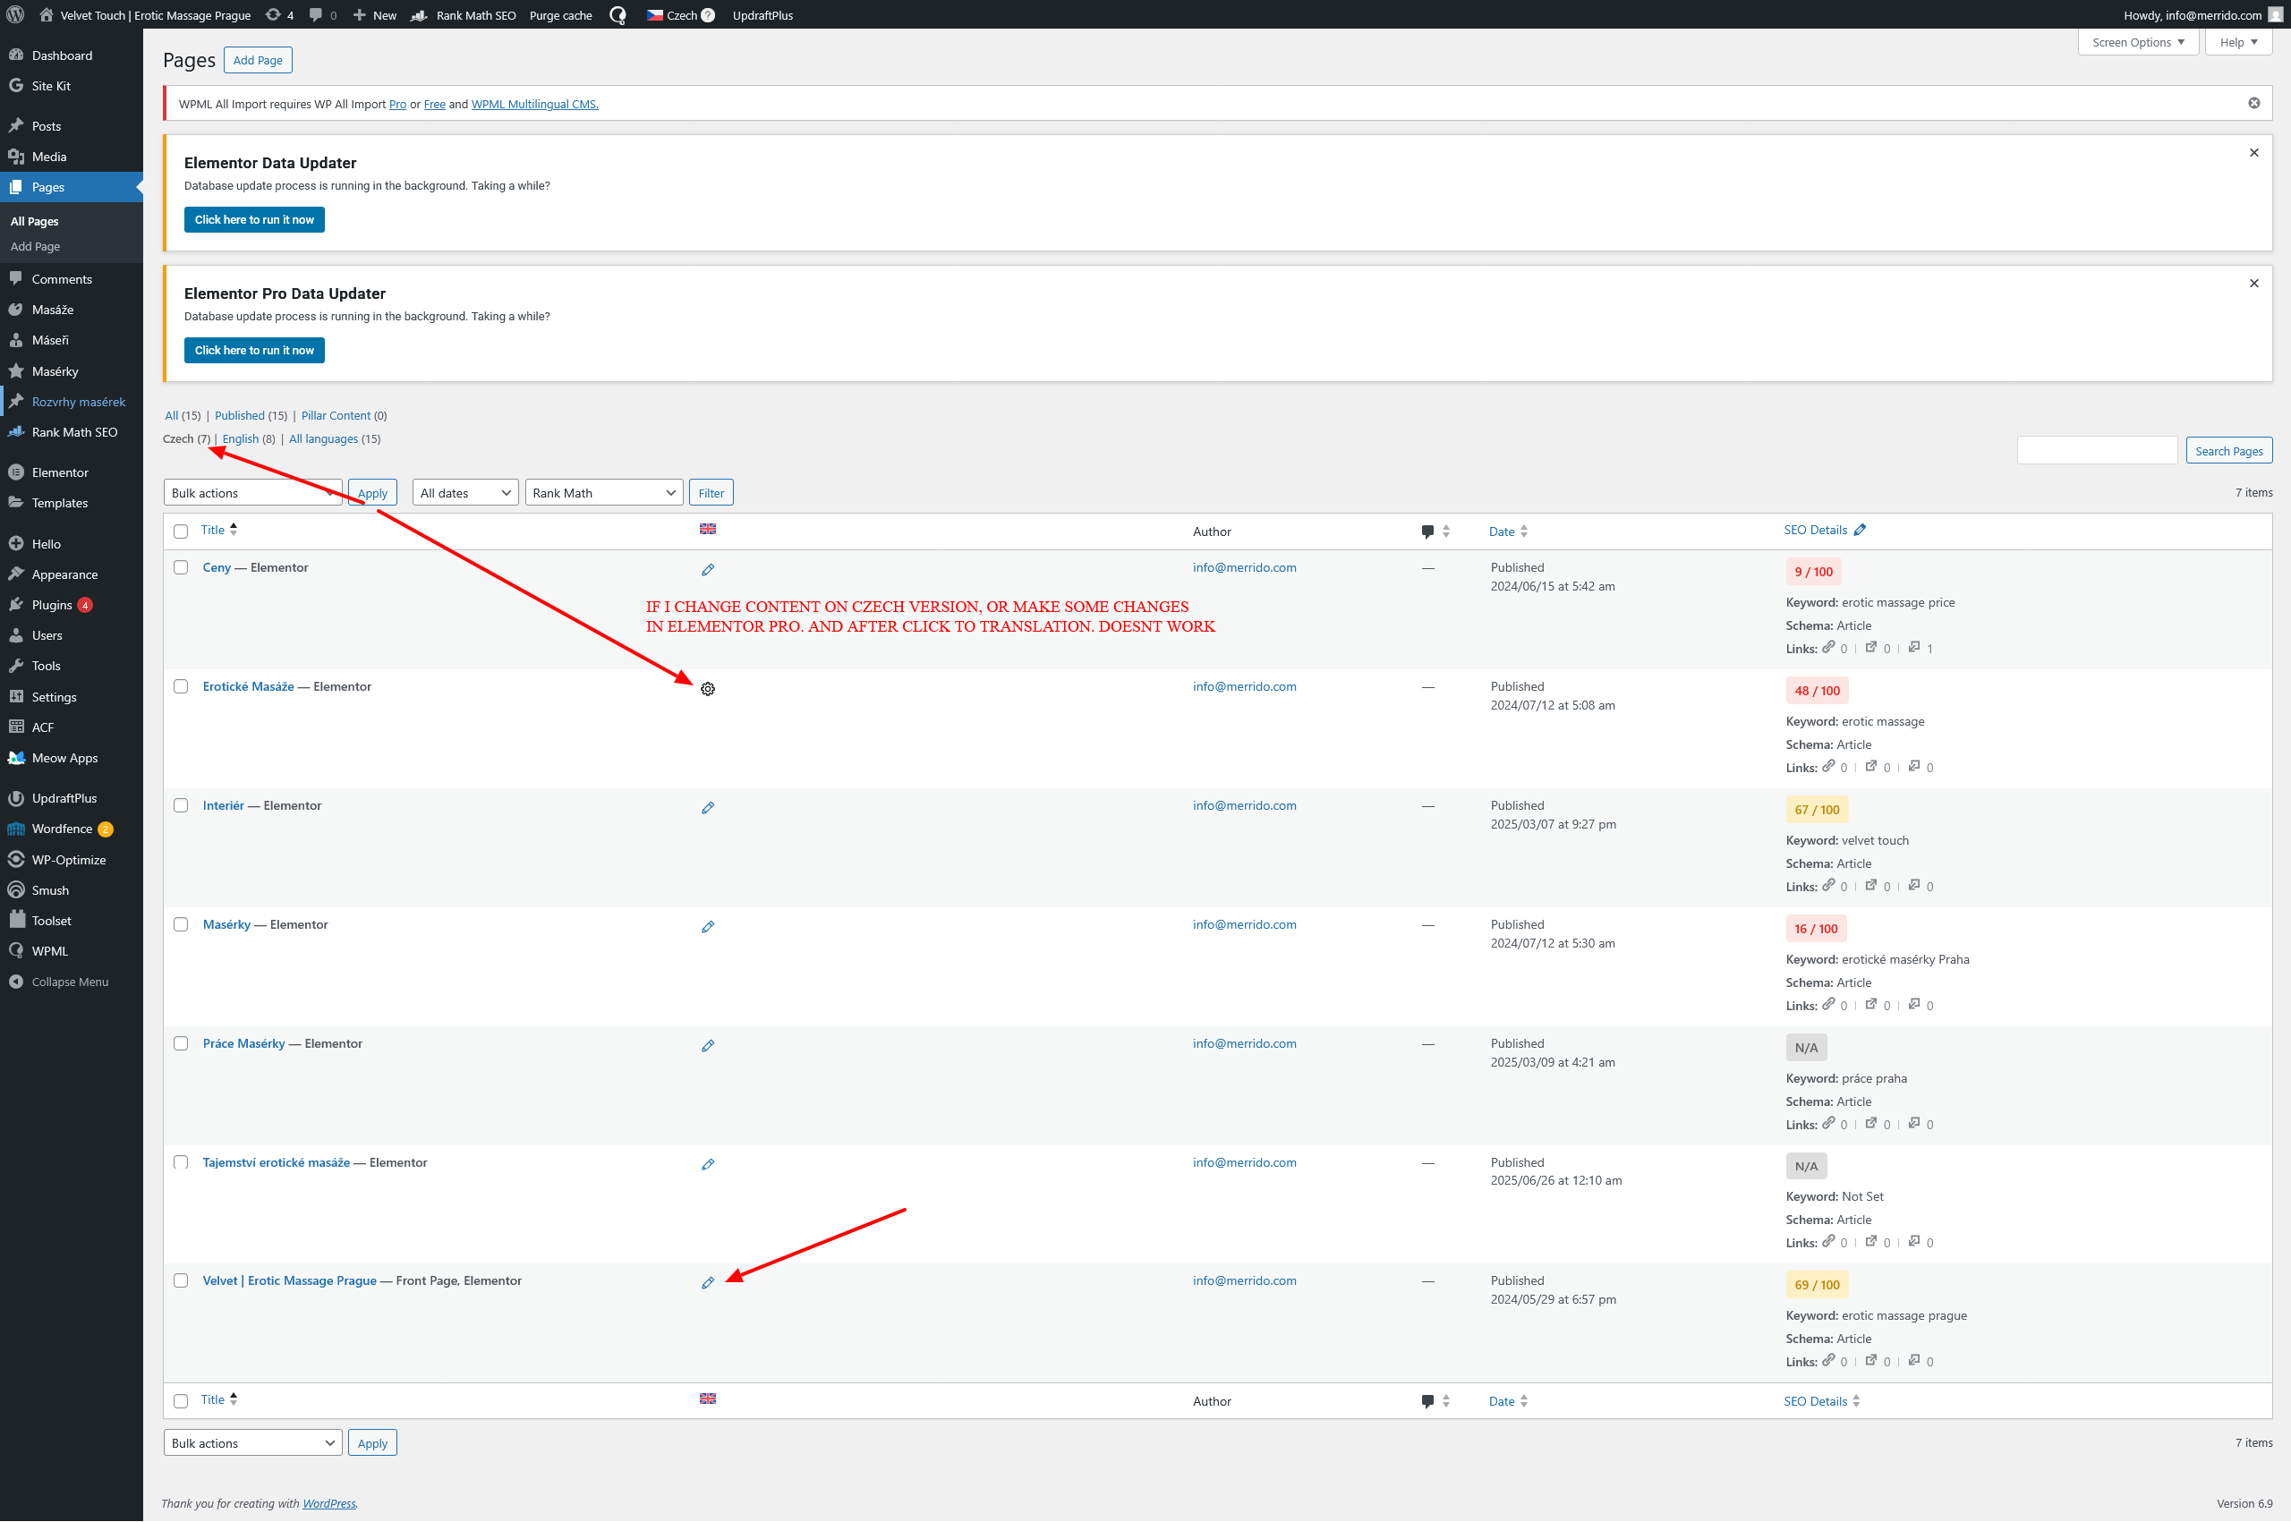Click the pencil translation icon for Ceny

click(708, 570)
